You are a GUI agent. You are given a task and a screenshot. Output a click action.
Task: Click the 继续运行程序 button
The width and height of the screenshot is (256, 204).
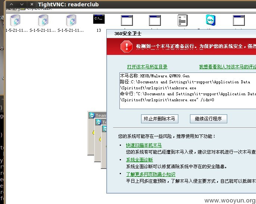coord(208,119)
